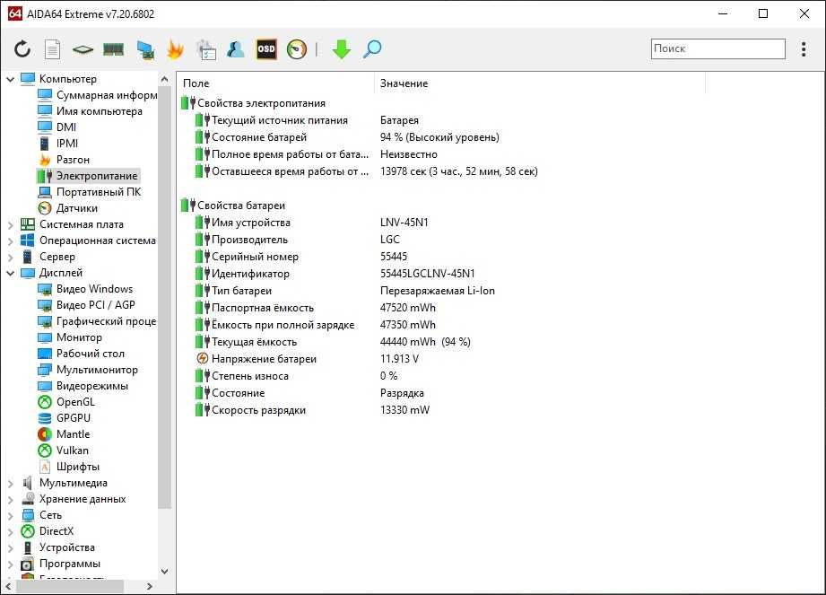The width and height of the screenshot is (826, 595).
Task: Select the Видеорежимы item
Action: (83, 386)
